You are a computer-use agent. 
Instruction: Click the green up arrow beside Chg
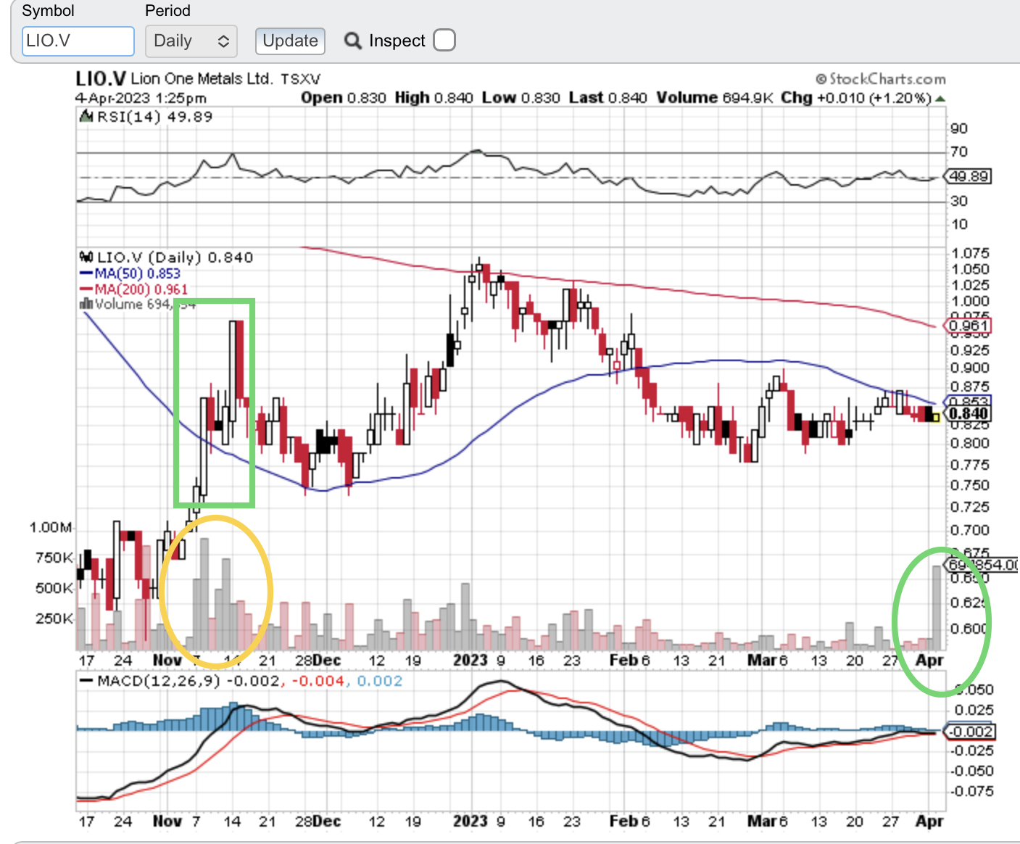click(x=940, y=98)
